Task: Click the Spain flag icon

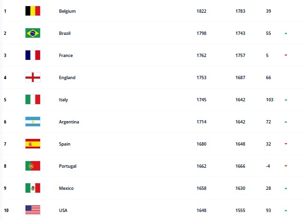Action: [x=33, y=144]
